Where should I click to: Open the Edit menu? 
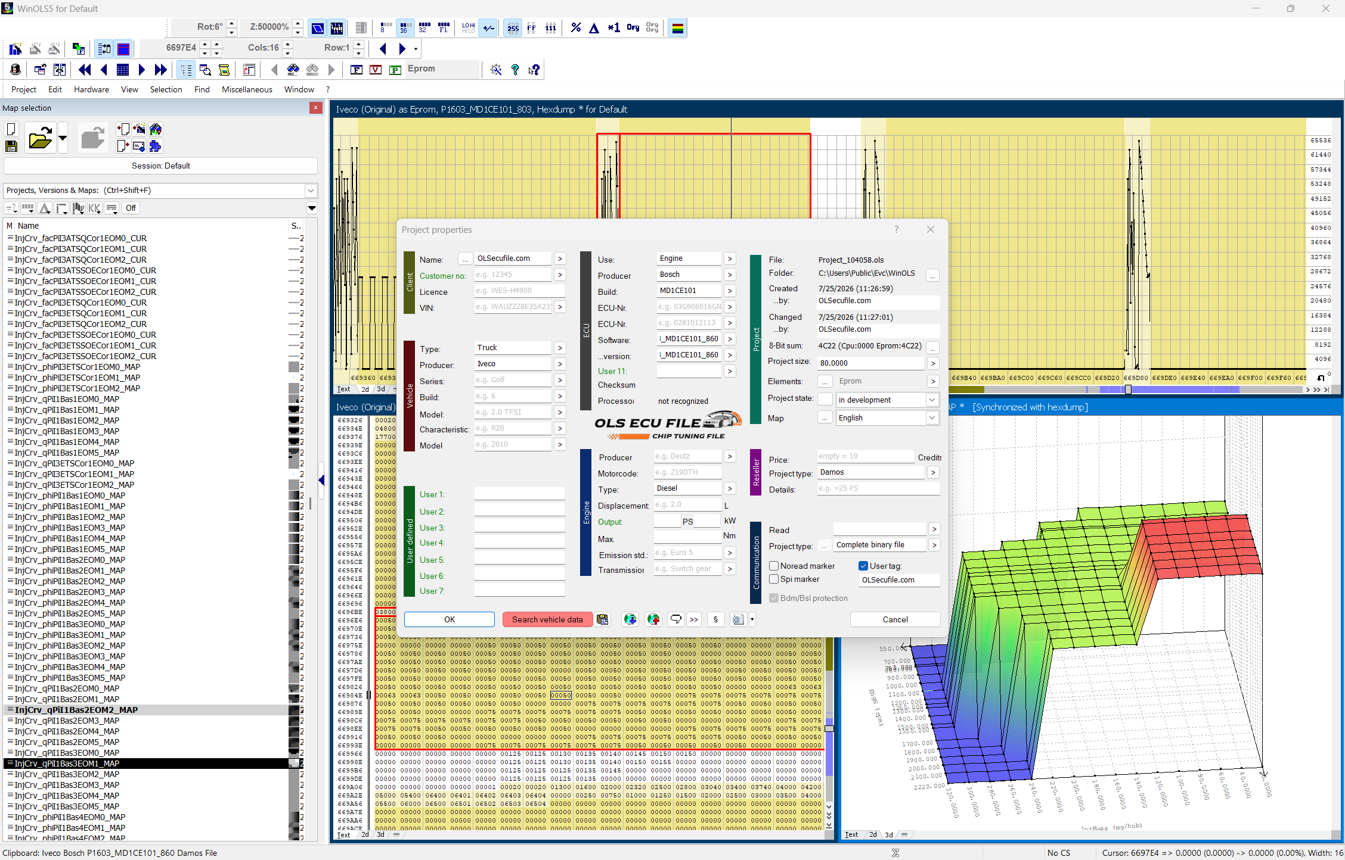[55, 89]
